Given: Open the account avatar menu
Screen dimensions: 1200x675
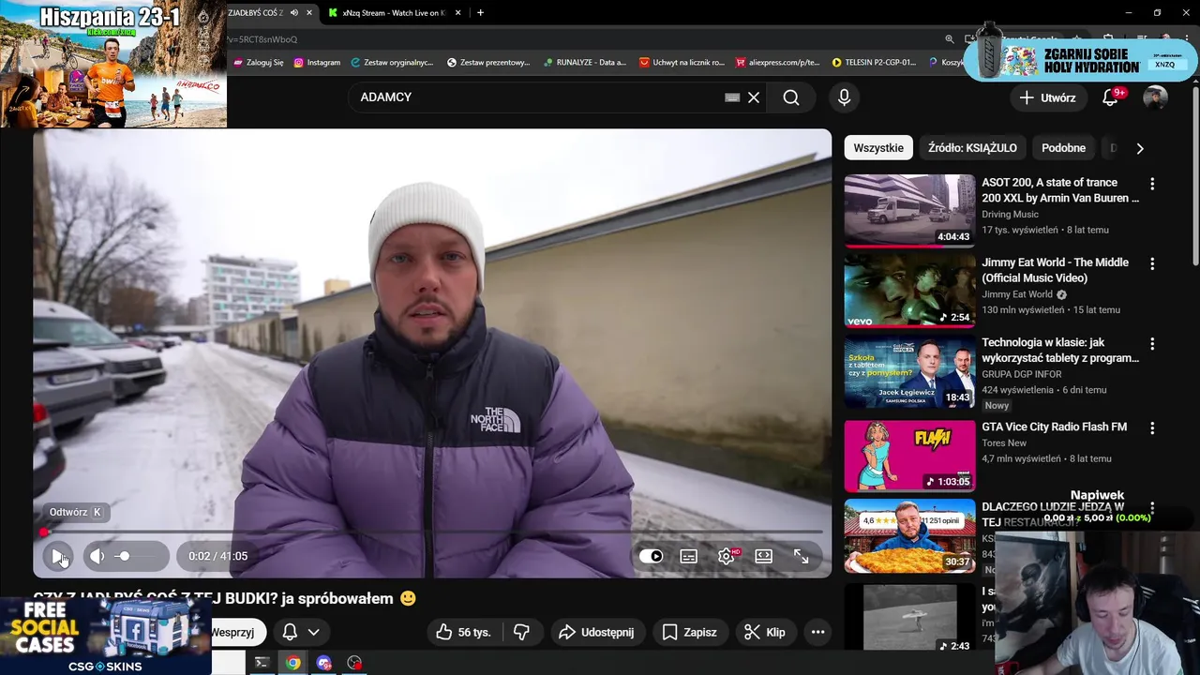Looking at the screenshot, I should point(1155,97).
